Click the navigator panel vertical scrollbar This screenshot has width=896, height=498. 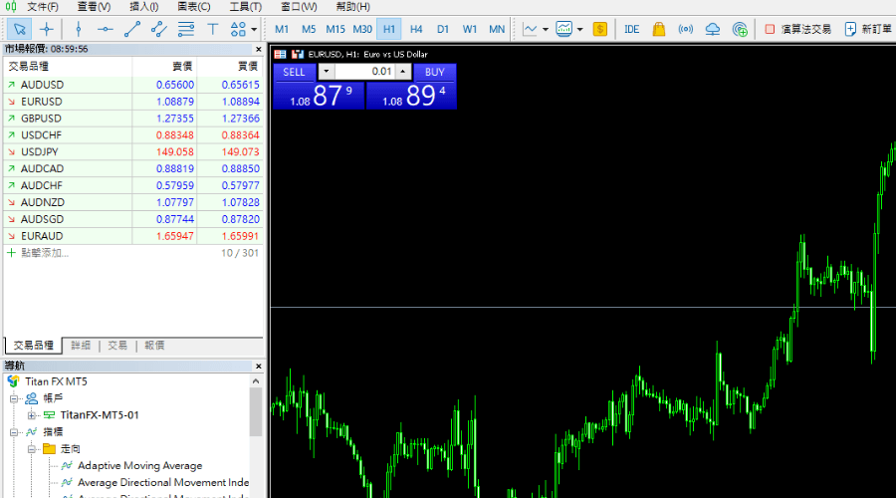click(256, 413)
